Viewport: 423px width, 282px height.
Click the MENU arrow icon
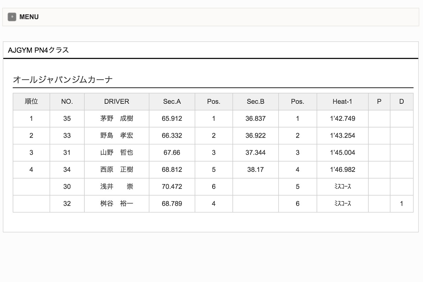pyautogui.click(x=12, y=17)
